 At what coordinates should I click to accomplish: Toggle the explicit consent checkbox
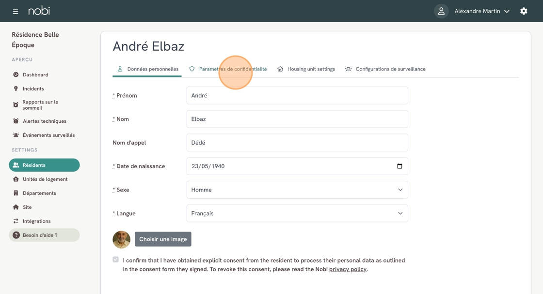(x=115, y=260)
